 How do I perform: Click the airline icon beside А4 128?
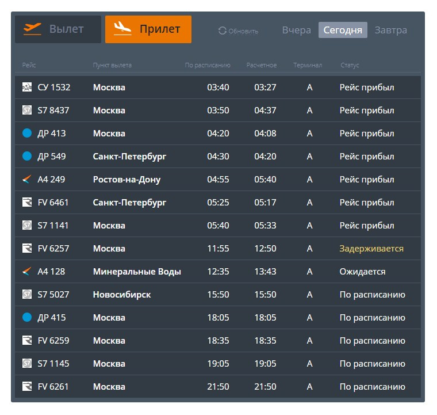pos(27,271)
